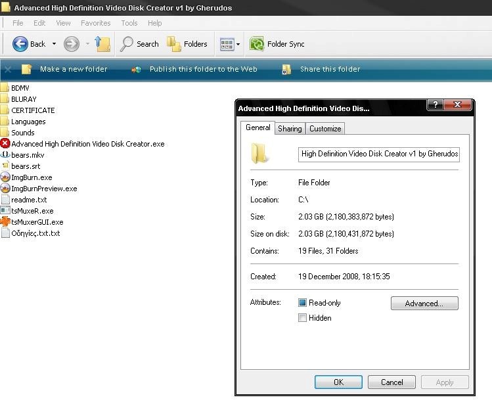492x410 pixels.
Task: Click the Back arrow icon
Action: (20, 43)
